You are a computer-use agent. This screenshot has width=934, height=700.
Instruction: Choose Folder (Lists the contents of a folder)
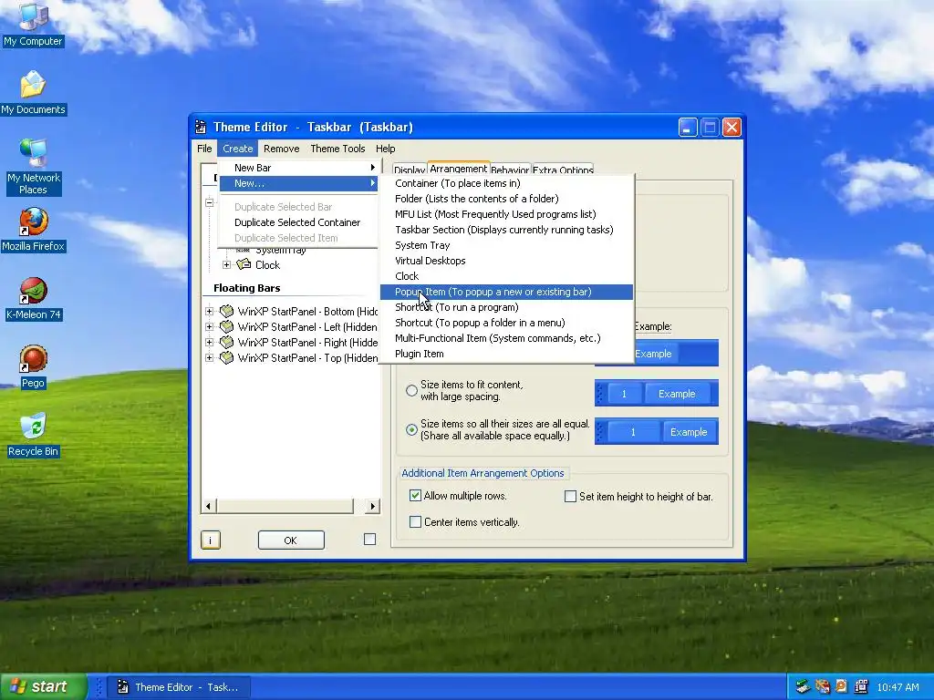click(x=506, y=199)
